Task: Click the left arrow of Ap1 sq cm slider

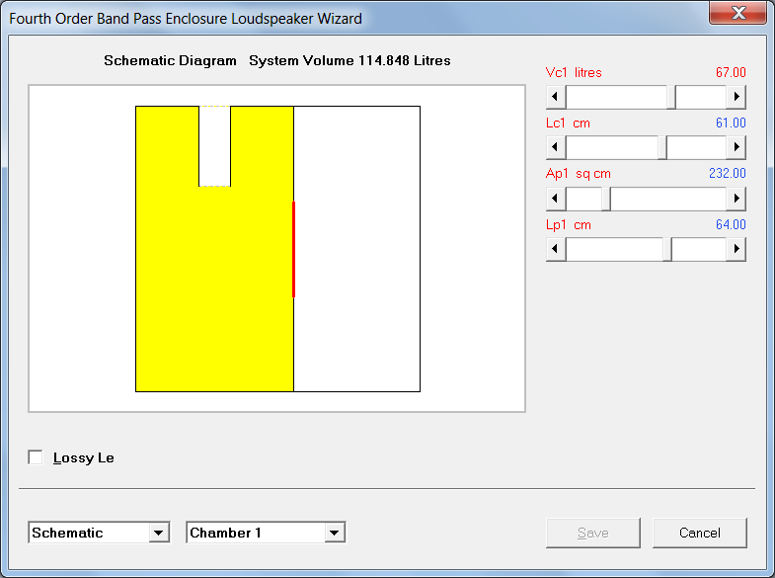Action: [x=556, y=199]
